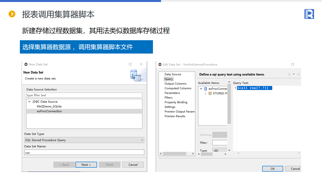Click the "Data Set Name:" label
322x181 pixels.
pyautogui.click(x=35, y=146)
